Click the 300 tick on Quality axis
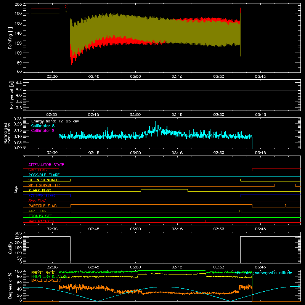Viewport: 305px width, 305px height. point(18,233)
